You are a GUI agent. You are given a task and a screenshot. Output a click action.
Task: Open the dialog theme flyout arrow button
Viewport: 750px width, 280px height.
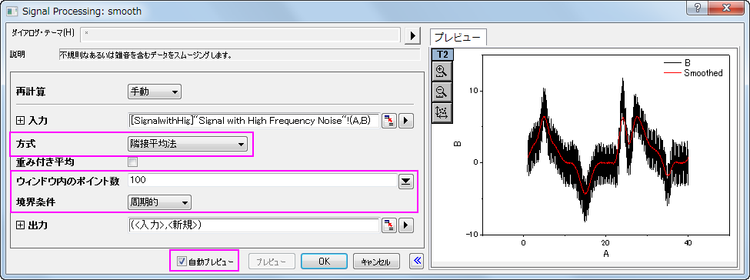(413, 35)
